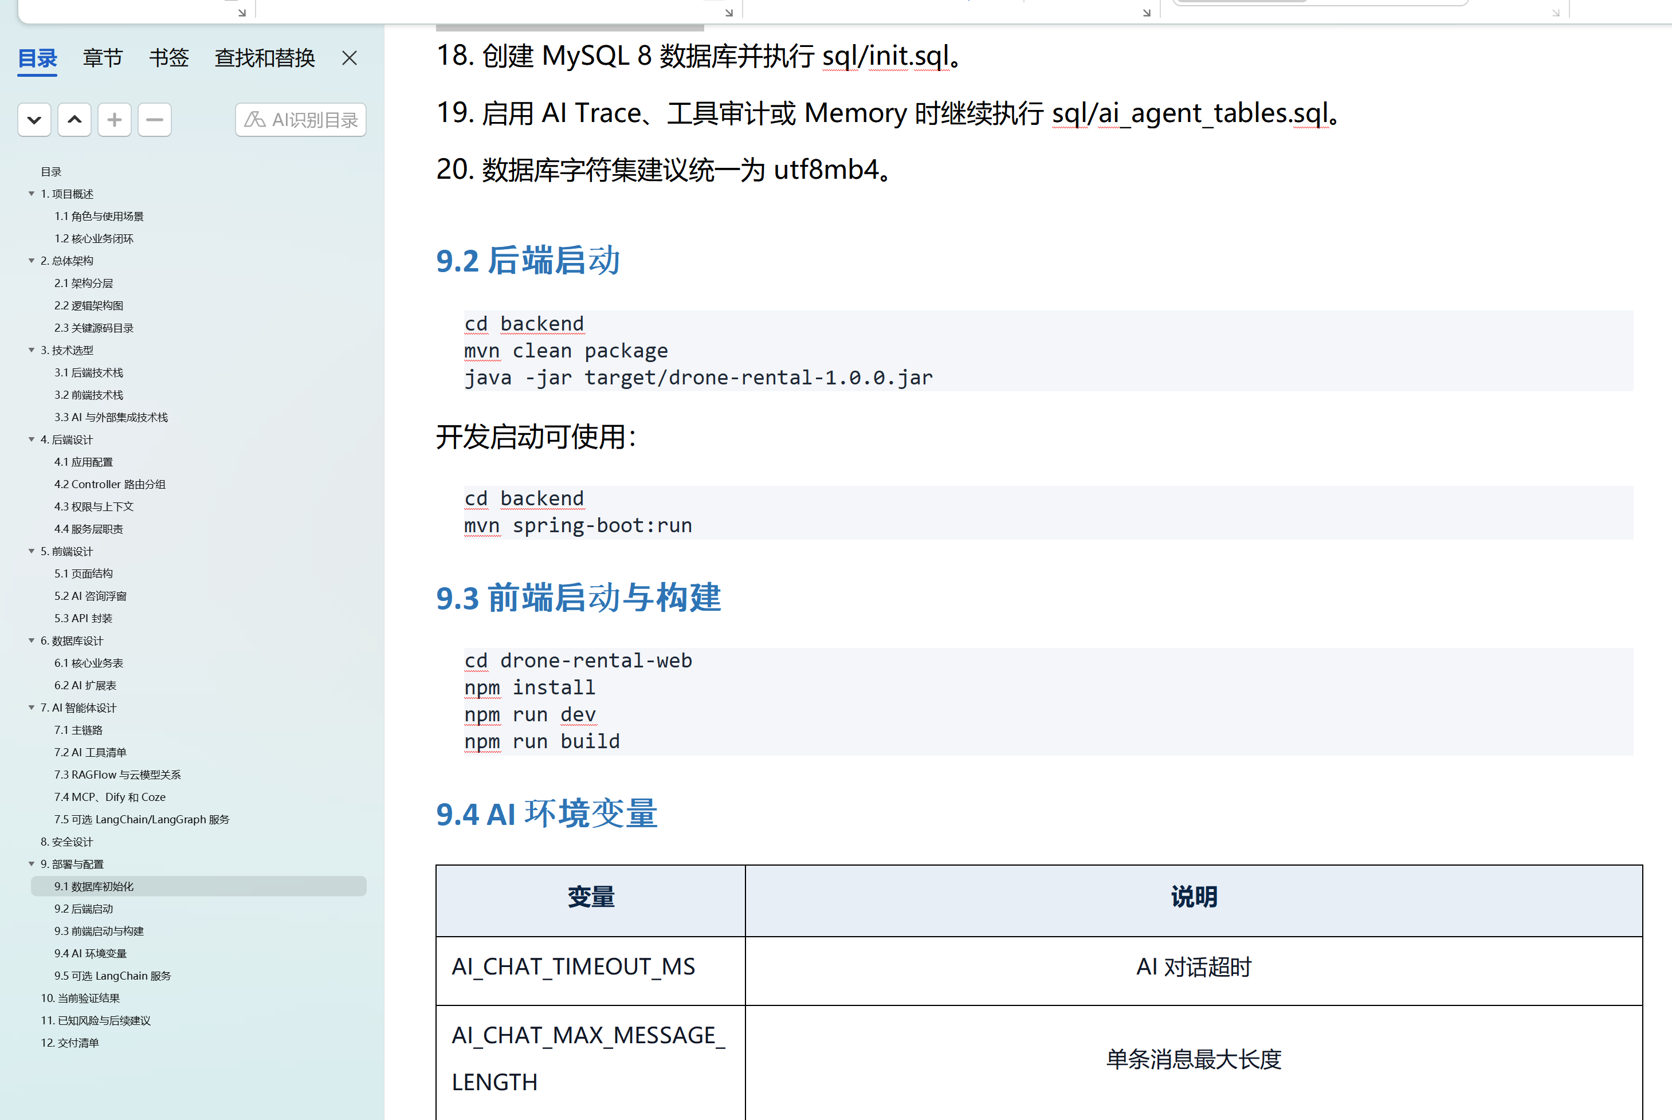The width and height of the screenshot is (1672, 1120).
Task: Click the AI识别目录 button
Action: tap(301, 120)
